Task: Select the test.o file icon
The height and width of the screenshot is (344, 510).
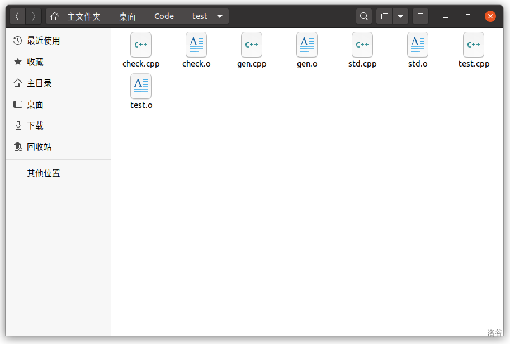Action: [x=141, y=86]
